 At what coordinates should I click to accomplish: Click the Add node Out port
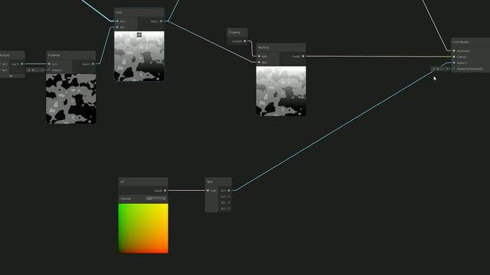tap(162, 21)
